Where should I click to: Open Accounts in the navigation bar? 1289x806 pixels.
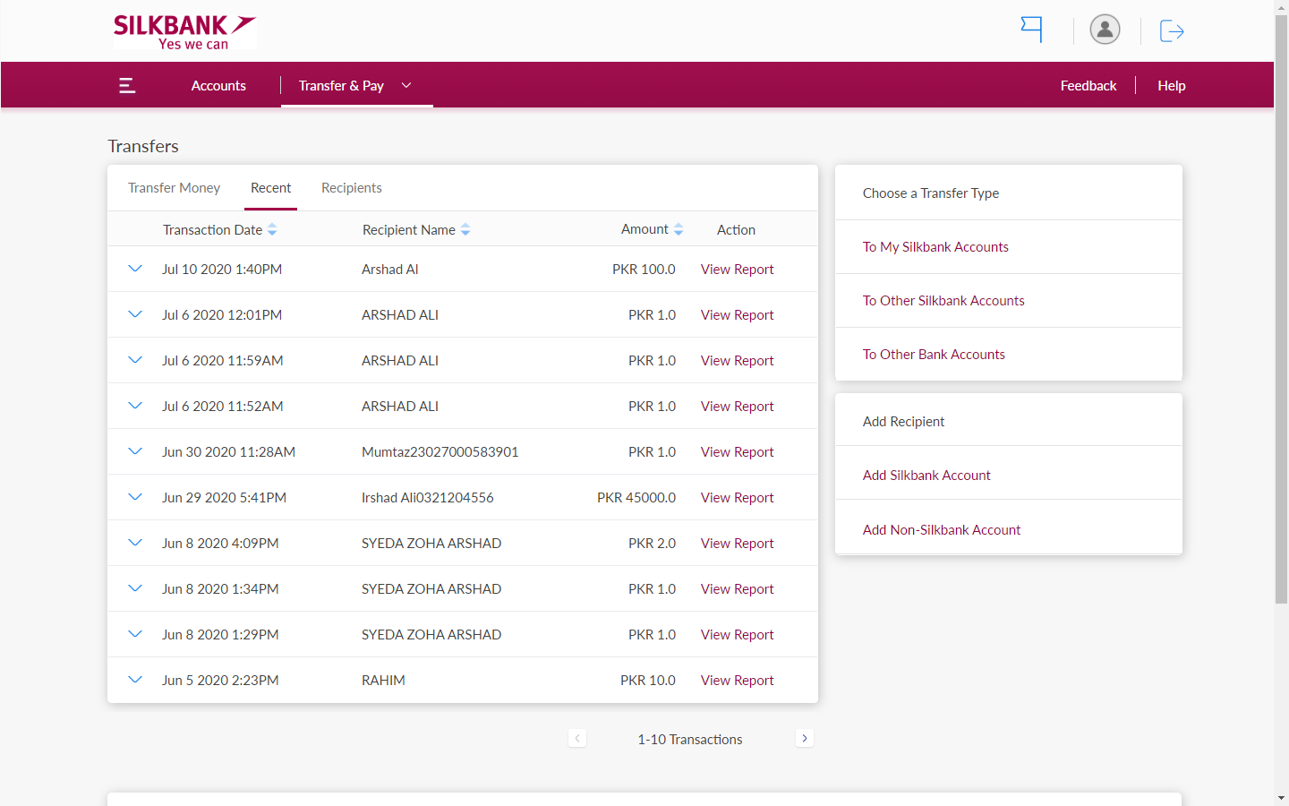(x=218, y=85)
